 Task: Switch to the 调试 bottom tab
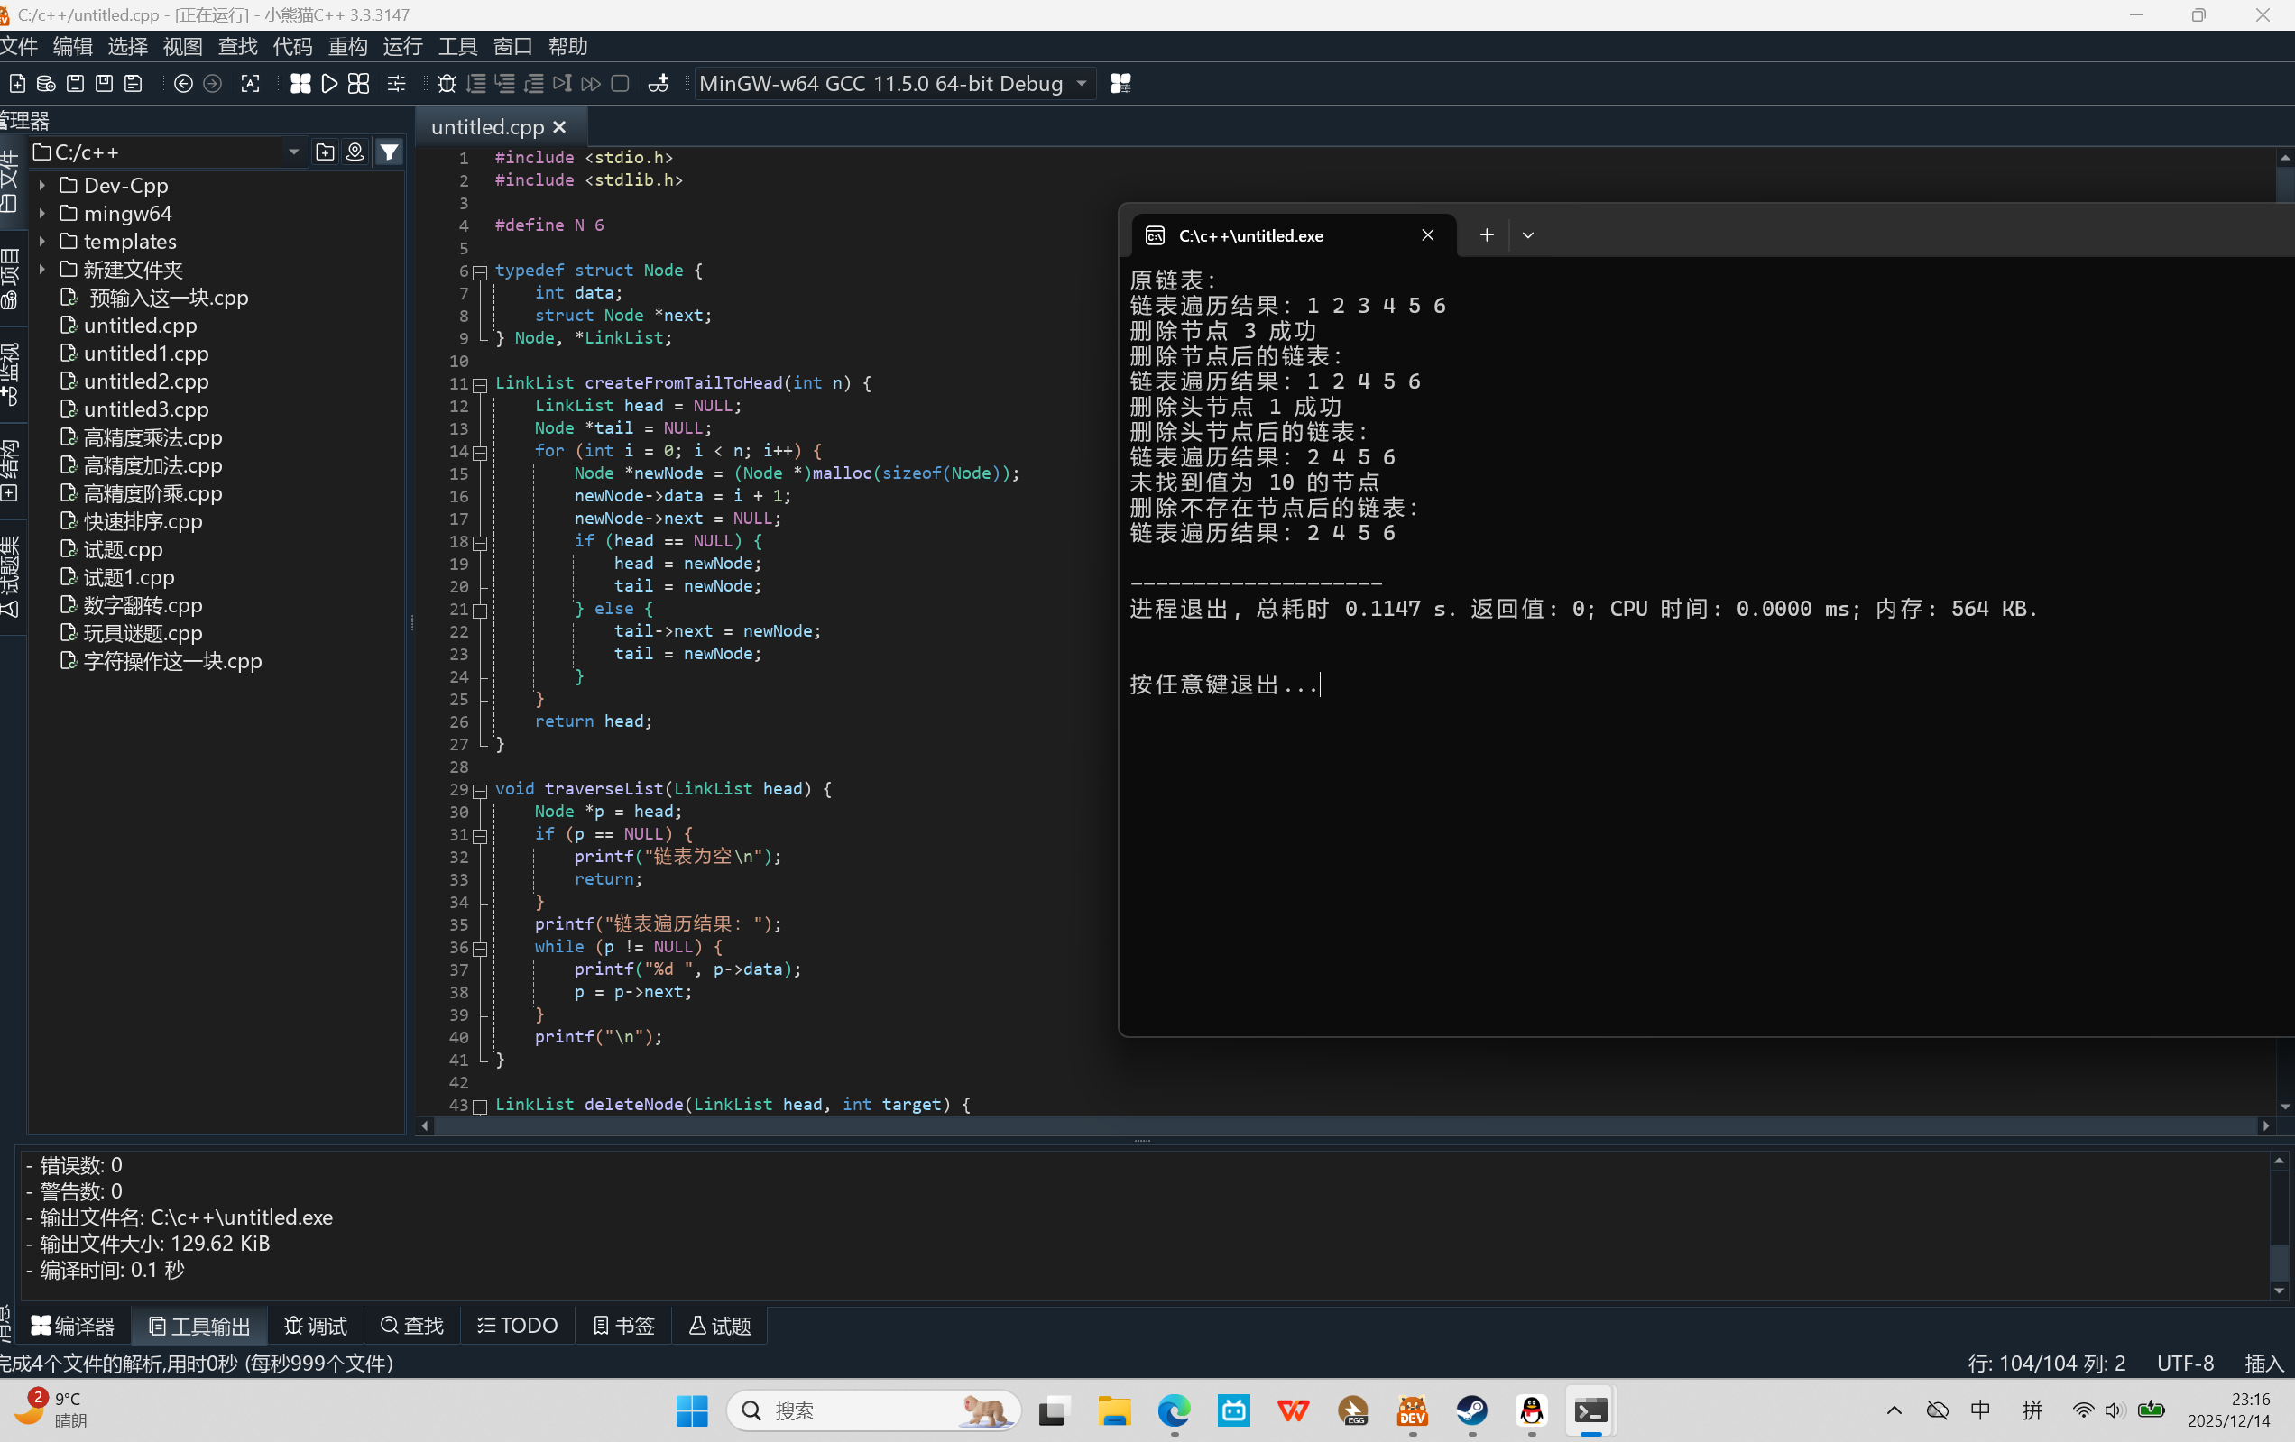coord(317,1326)
